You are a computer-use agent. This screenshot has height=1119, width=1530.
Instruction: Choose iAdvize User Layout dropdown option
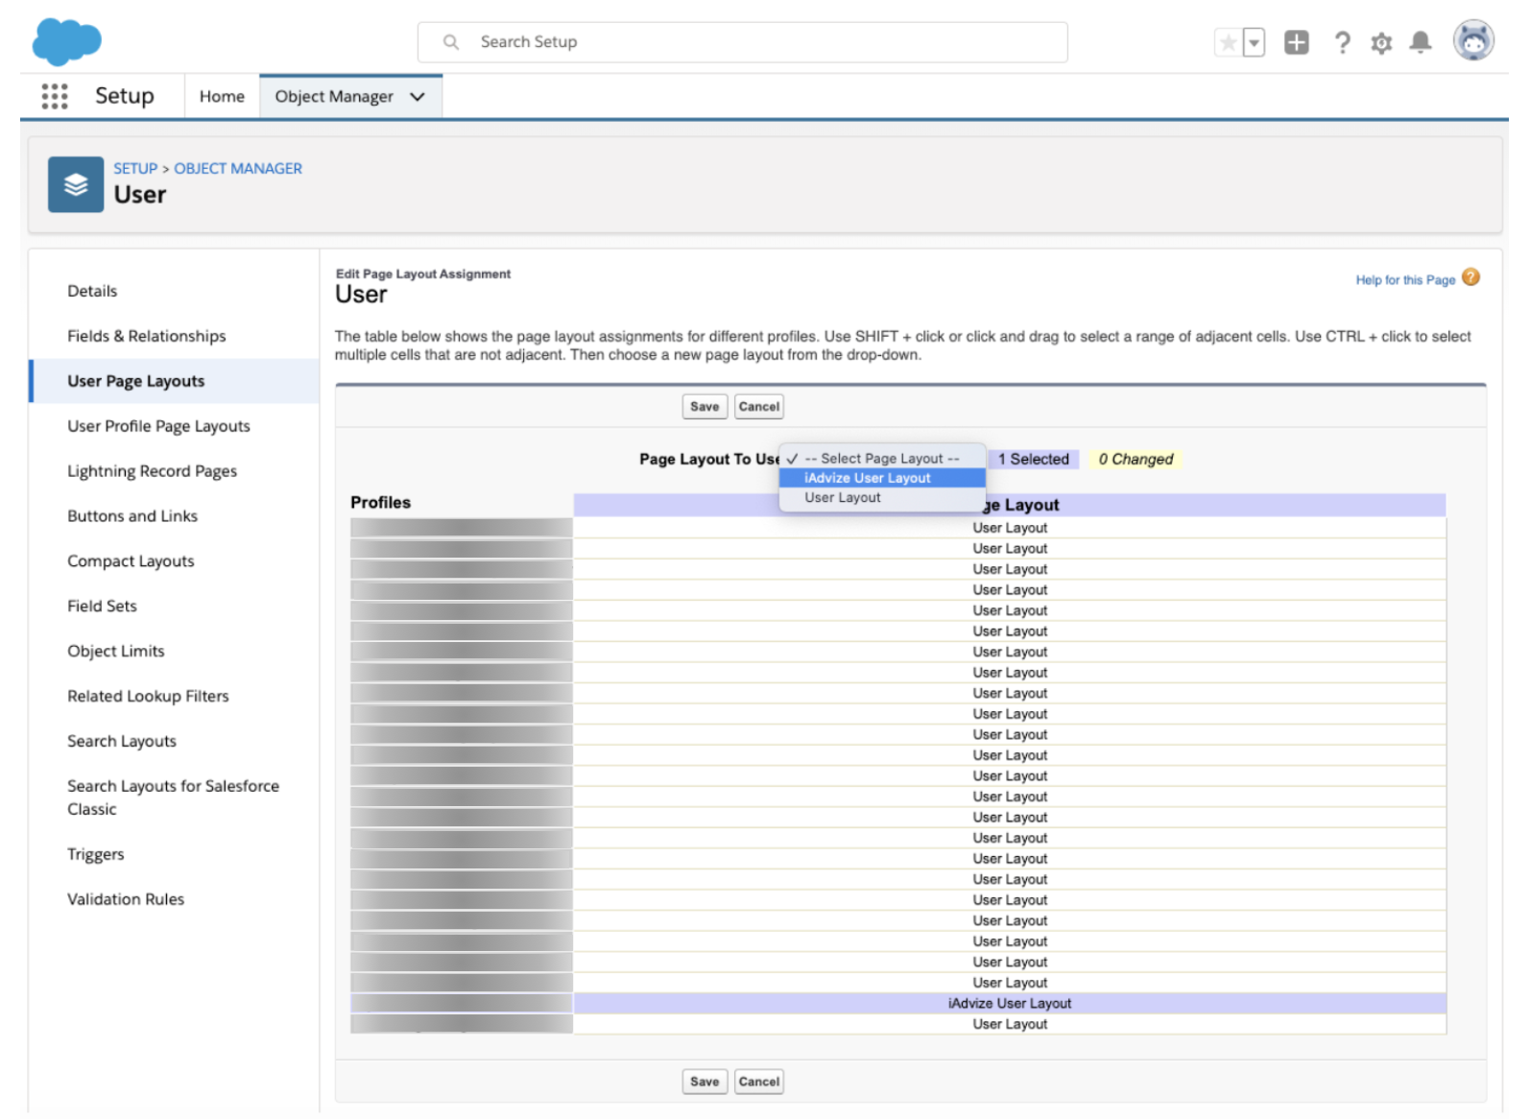coord(882,478)
